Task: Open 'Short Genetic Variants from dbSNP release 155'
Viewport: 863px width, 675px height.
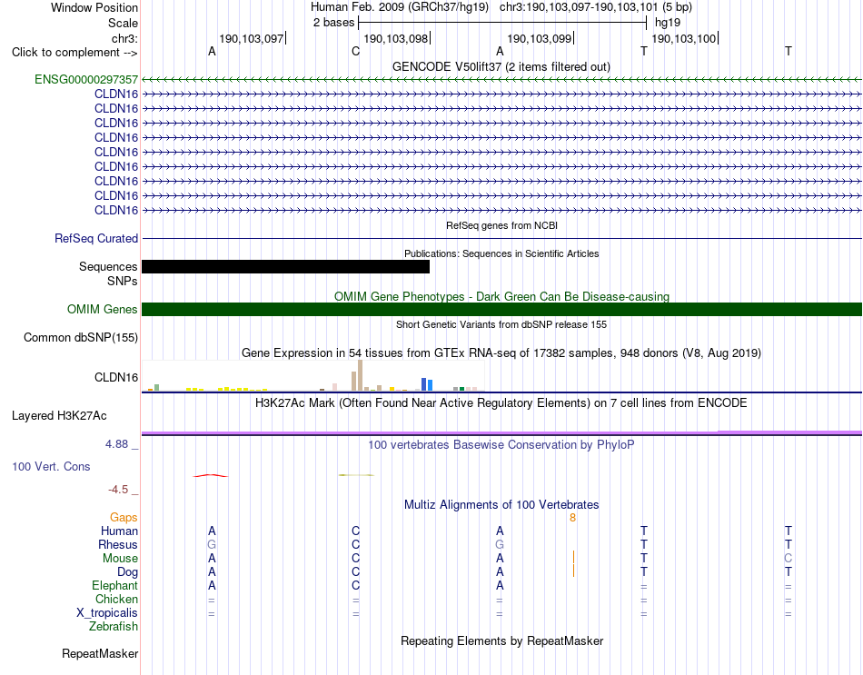Action: (x=501, y=325)
